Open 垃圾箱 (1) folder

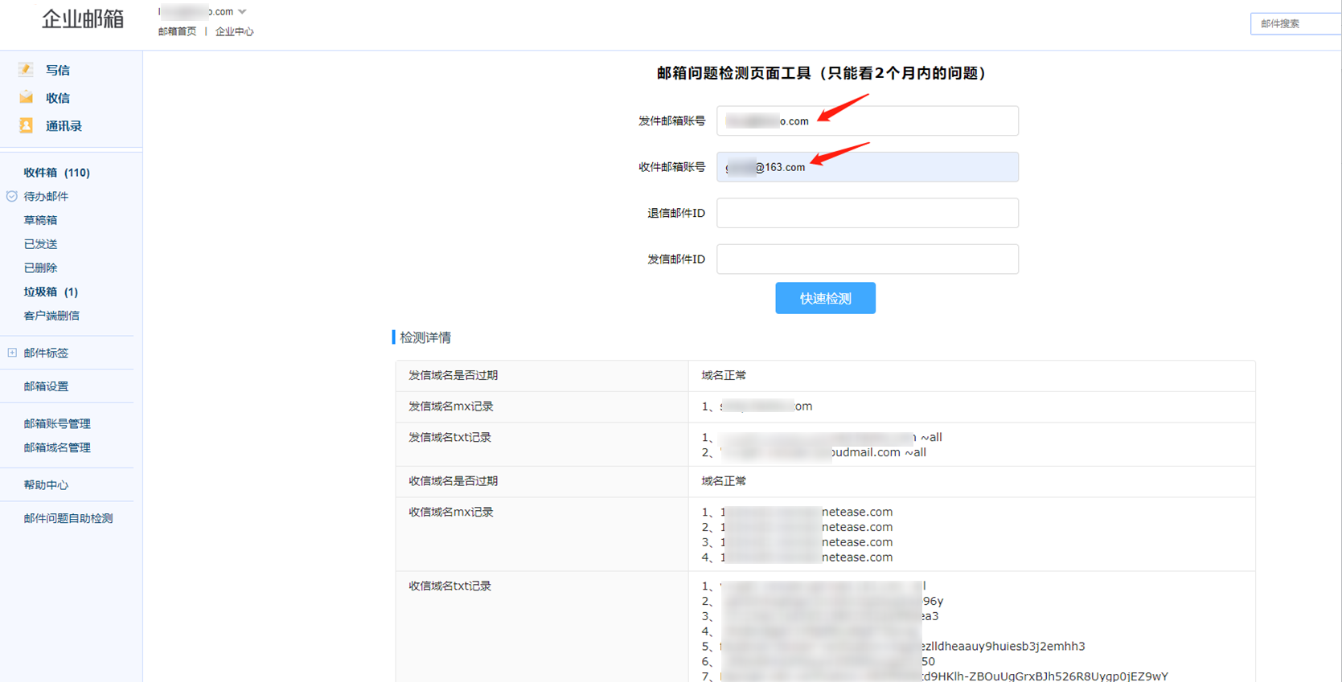tap(51, 292)
